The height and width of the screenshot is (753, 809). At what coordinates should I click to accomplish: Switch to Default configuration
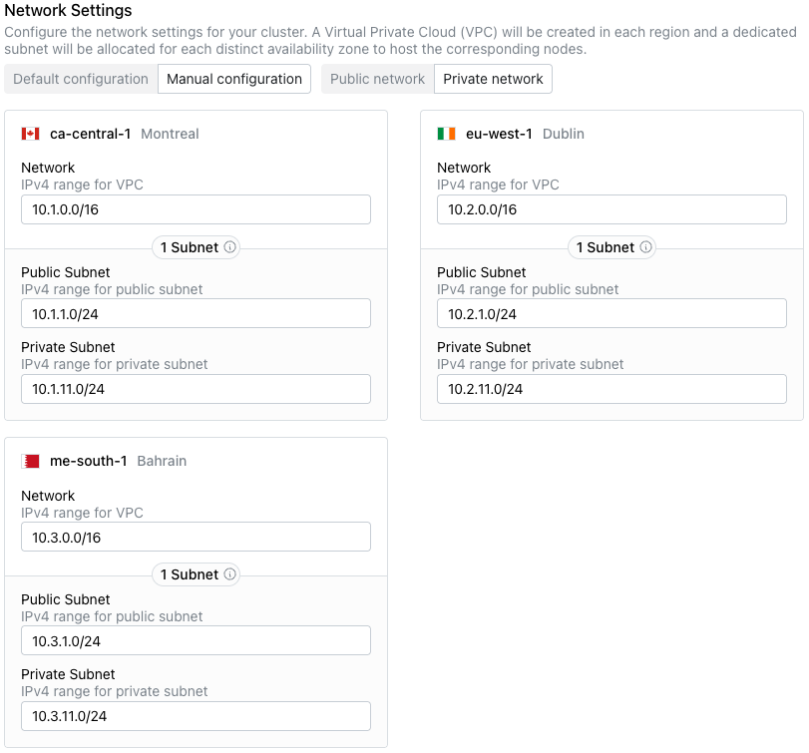[81, 78]
